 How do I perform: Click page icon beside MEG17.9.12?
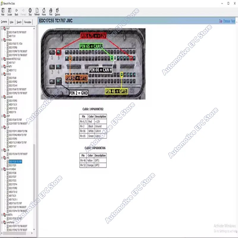click(x=7, y=192)
